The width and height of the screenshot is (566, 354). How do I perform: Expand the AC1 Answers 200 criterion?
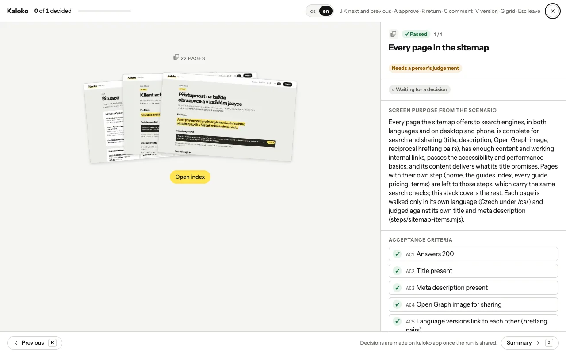click(x=473, y=254)
